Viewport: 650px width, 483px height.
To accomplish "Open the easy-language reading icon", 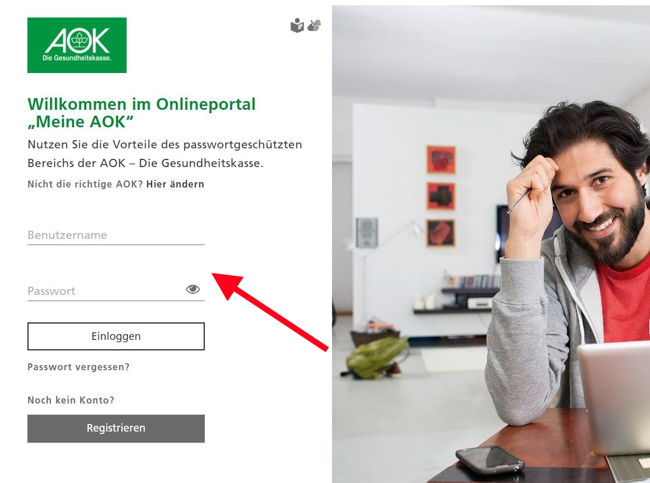I will point(297,25).
